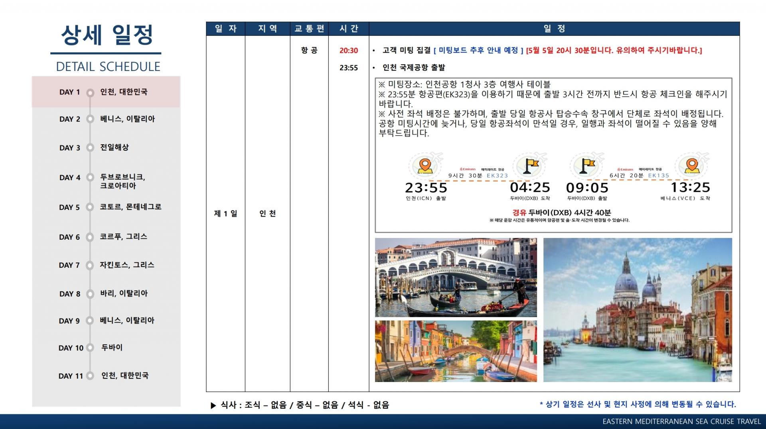Select the DAY 9 timeline circle marker
Viewport: 766px width, 429px height.
point(90,321)
